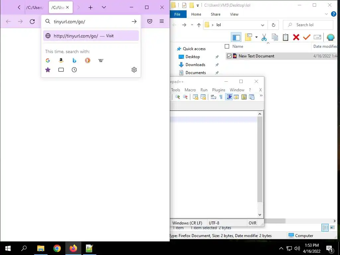Click the Firefox address bar field

point(91,22)
